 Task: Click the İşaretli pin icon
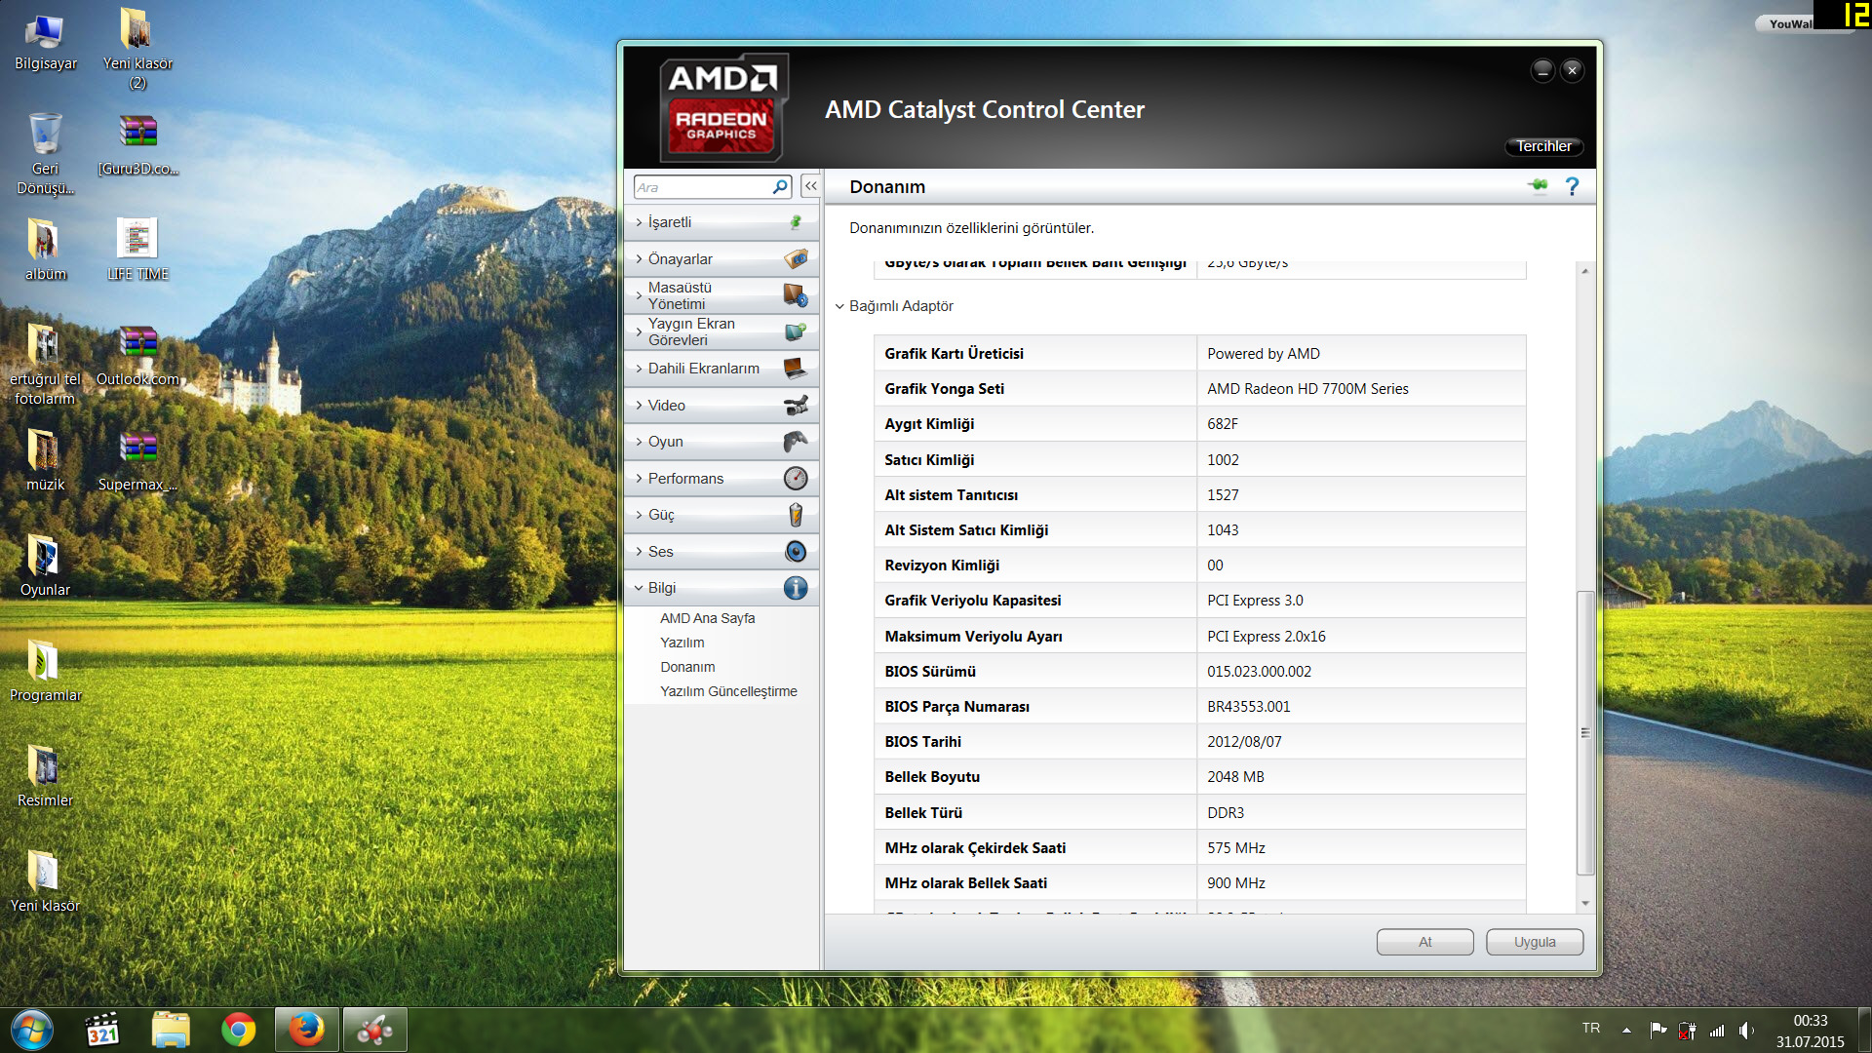pos(796,222)
